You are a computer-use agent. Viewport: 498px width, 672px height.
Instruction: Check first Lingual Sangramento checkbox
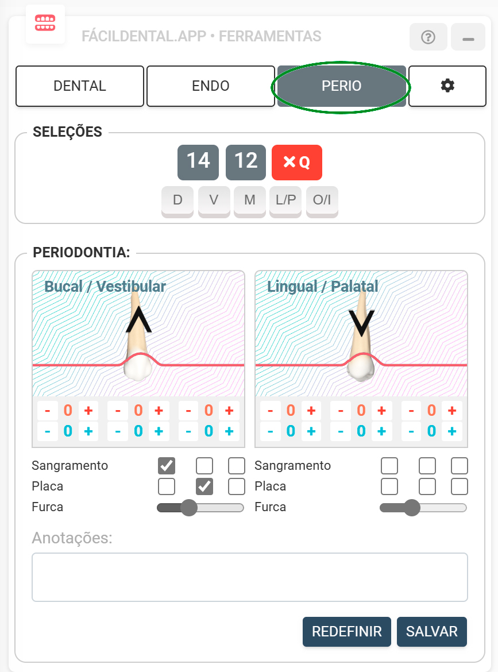(389, 466)
